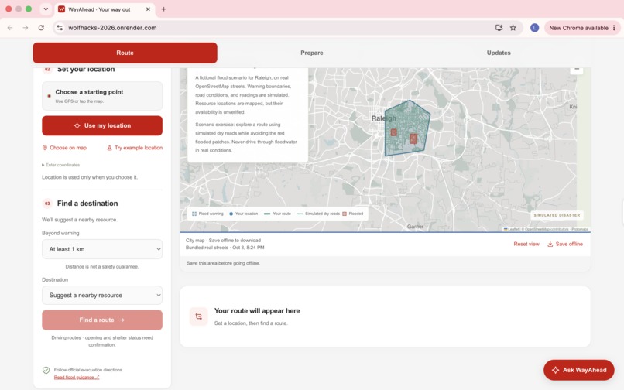The height and width of the screenshot is (390, 624).
Task: Click the Find a destination heading
Action: click(87, 204)
